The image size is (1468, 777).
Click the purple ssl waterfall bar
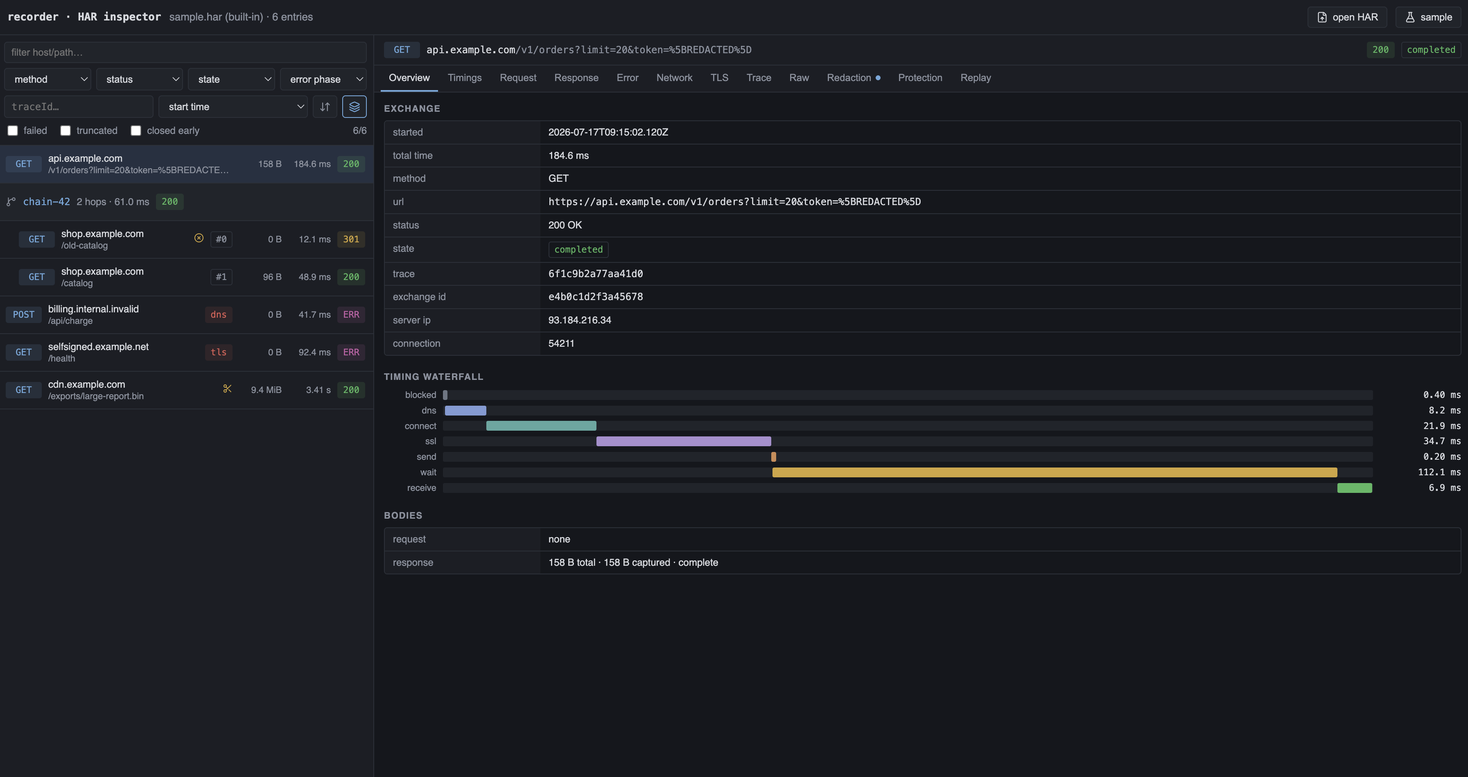(683, 441)
